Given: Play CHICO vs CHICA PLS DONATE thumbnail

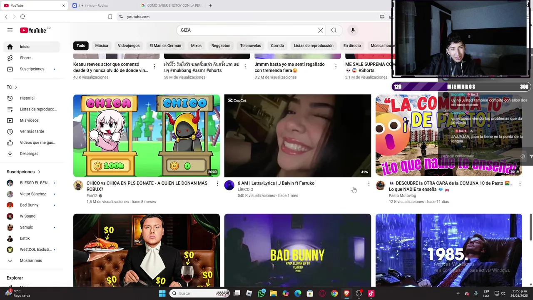Looking at the screenshot, I should click(147, 135).
